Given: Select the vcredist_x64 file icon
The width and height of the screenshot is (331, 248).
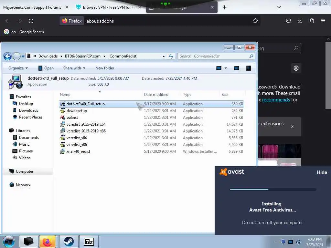Looking at the screenshot, I should click(x=63, y=138).
